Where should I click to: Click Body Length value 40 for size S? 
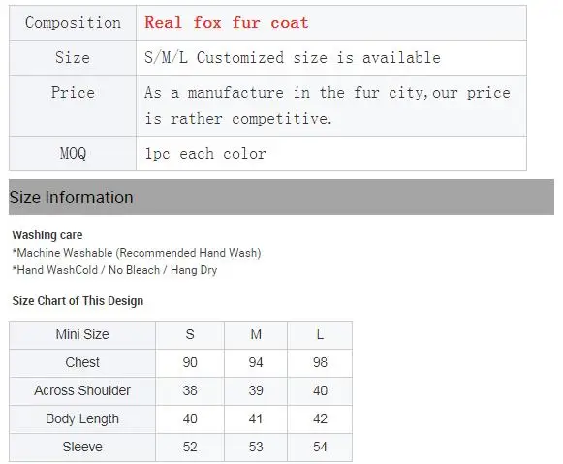point(190,419)
